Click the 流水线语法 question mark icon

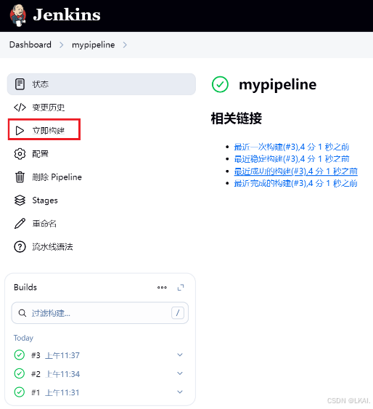coord(20,247)
